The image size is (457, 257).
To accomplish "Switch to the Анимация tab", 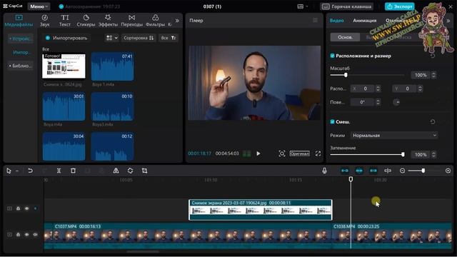I will 365,21.
